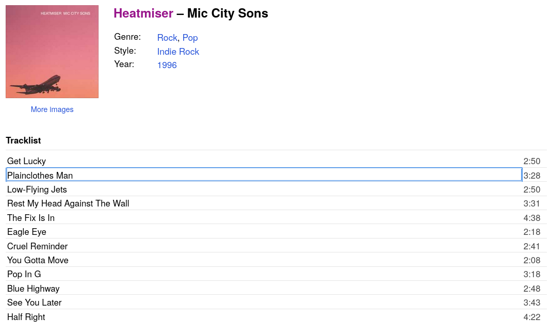The width and height of the screenshot is (550, 334).
Task: Click the Plainclothes Man track field
Action: [263, 175]
